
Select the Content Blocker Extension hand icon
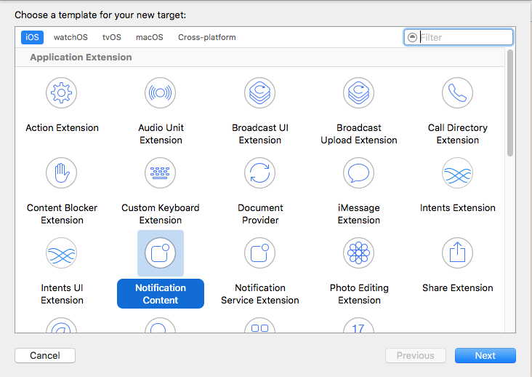tap(62, 172)
